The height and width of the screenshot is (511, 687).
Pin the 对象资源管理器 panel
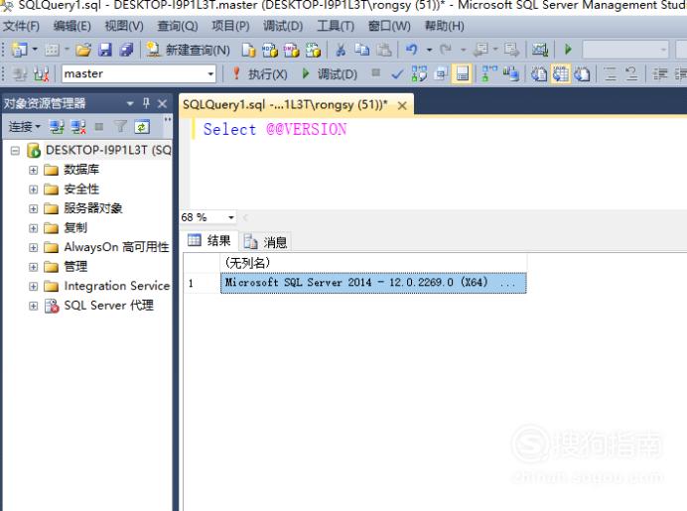[x=147, y=103]
